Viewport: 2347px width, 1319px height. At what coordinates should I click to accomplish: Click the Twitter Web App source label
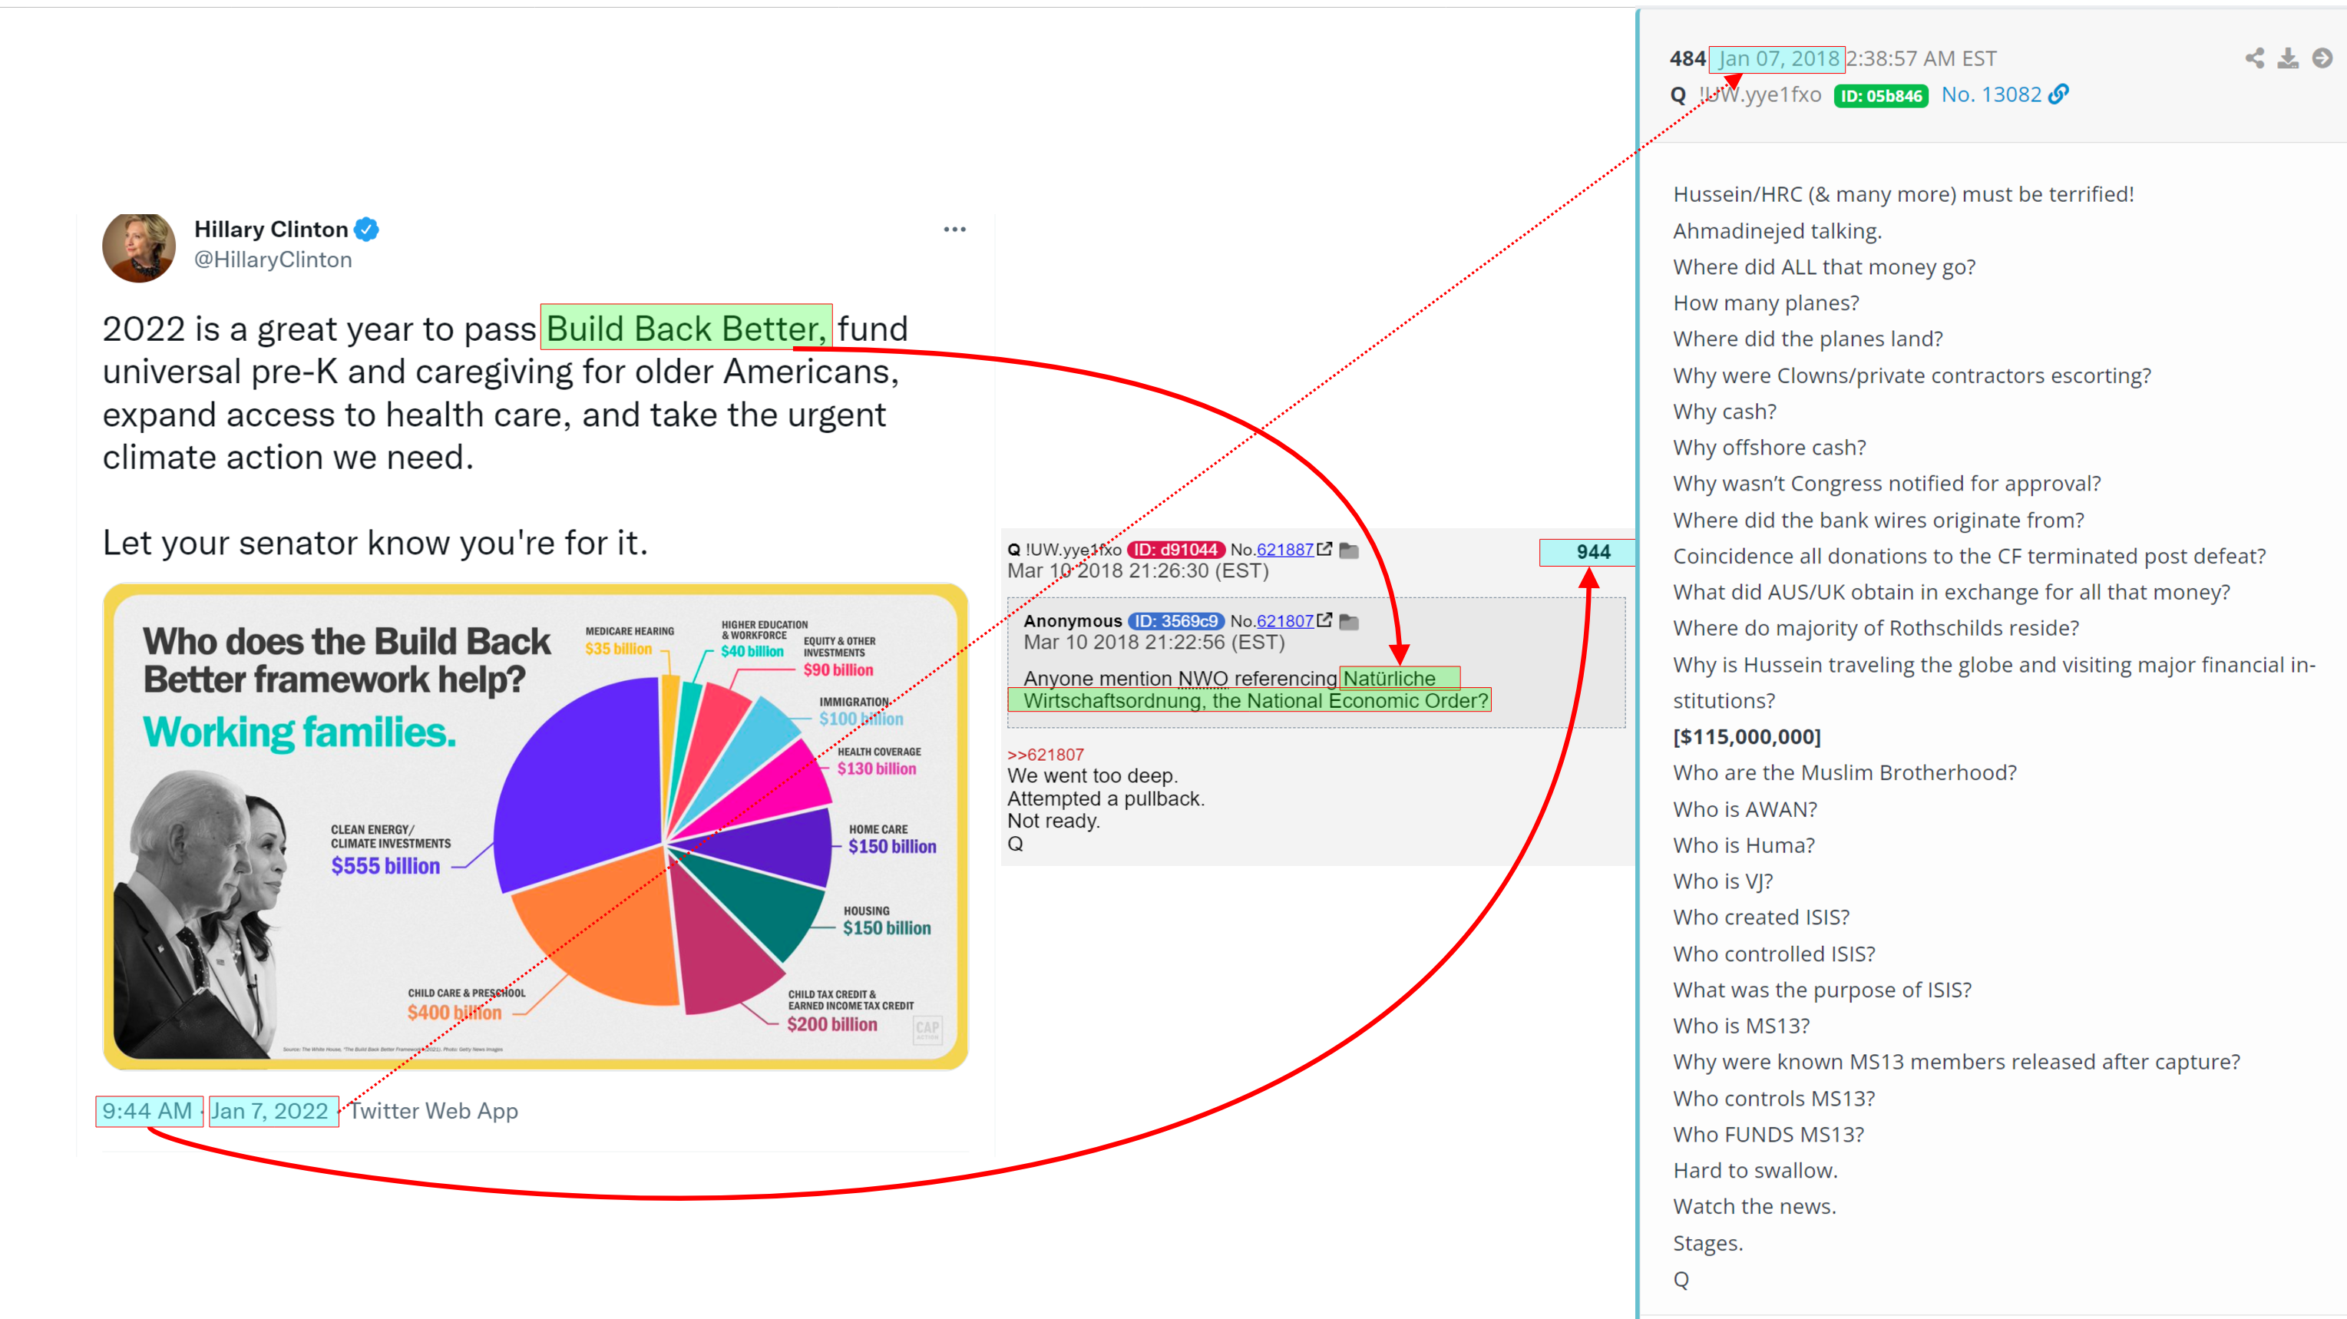[434, 1111]
